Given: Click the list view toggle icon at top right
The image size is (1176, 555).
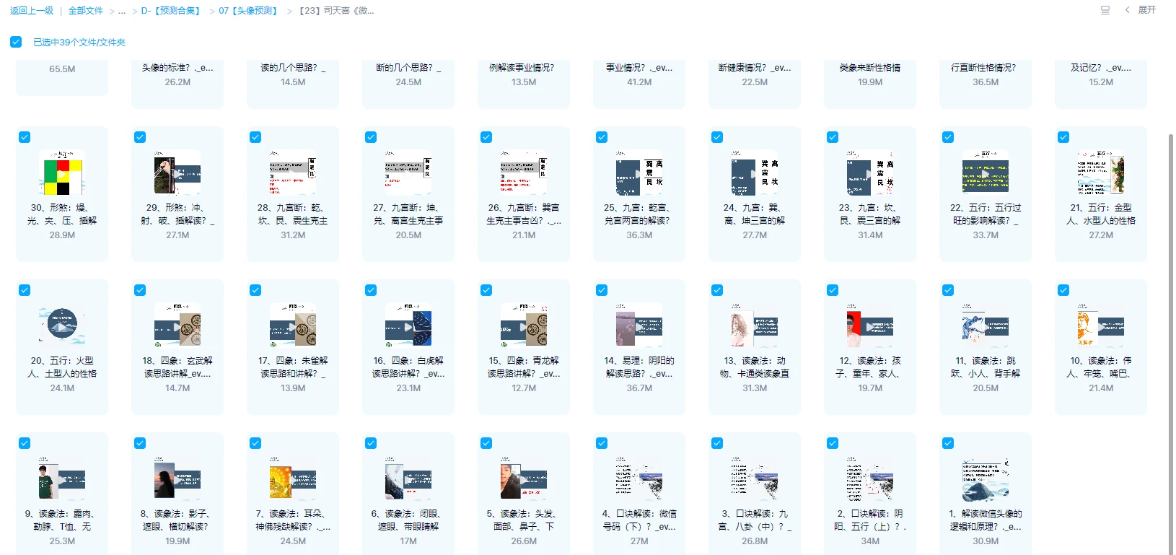Looking at the screenshot, I should tap(1105, 10).
